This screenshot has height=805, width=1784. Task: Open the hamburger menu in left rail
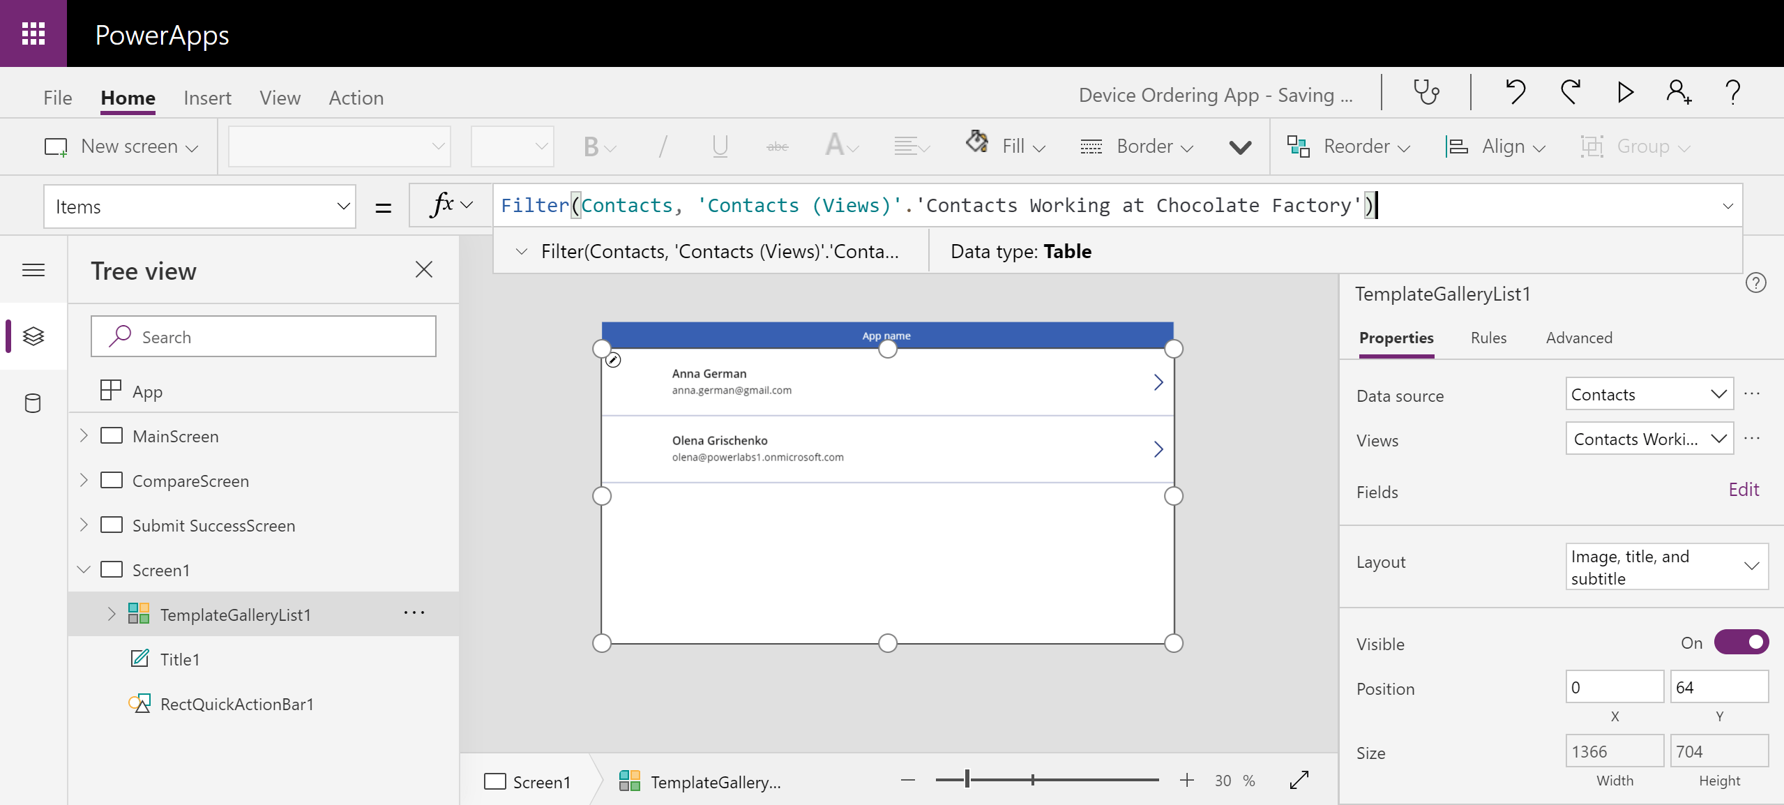point(33,270)
